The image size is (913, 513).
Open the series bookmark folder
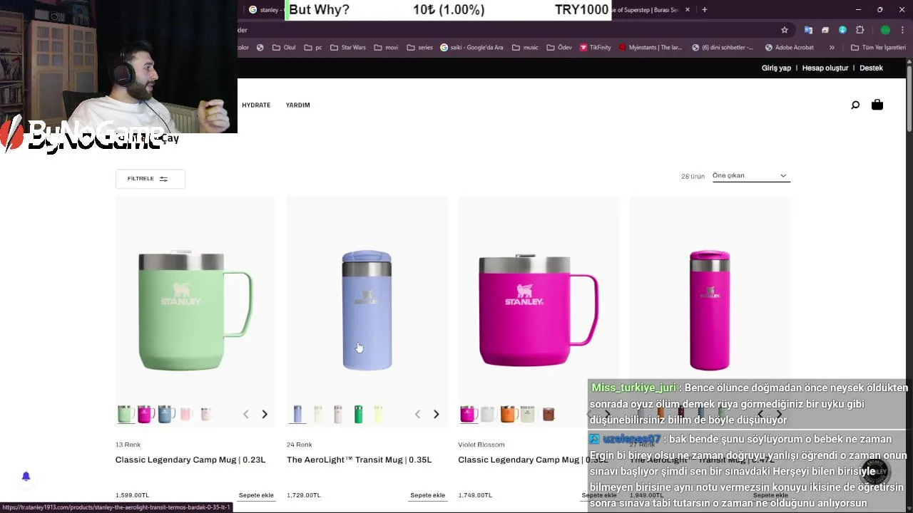(419, 48)
